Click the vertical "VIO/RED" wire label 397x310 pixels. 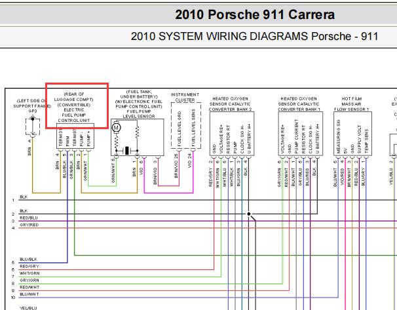click(342, 176)
